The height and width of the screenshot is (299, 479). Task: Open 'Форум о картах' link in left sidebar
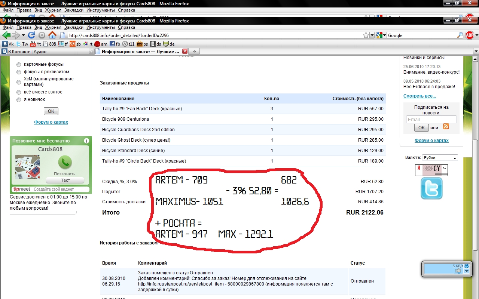pyautogui.click(x=51, y=122)
